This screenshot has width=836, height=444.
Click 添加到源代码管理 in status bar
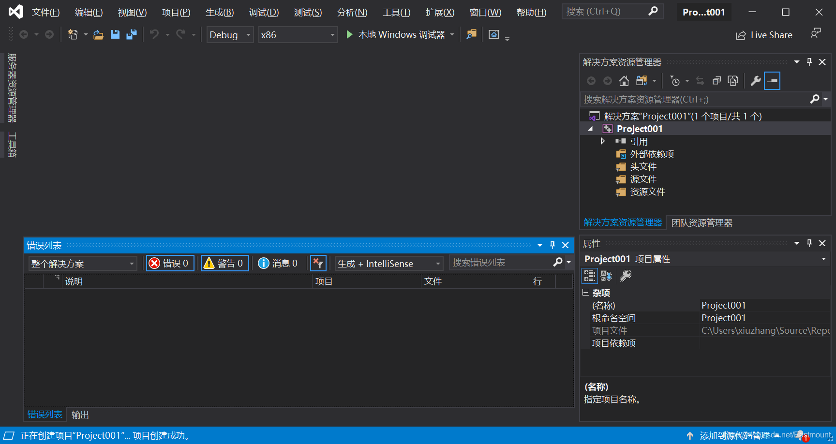[734, 436]
